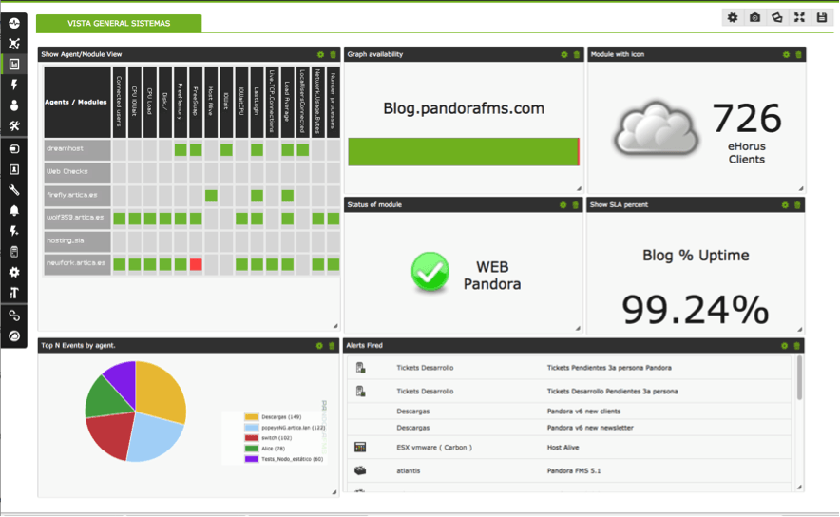840x517 pixels.
Task: Click the Host Alive column header
Action: 211,102
